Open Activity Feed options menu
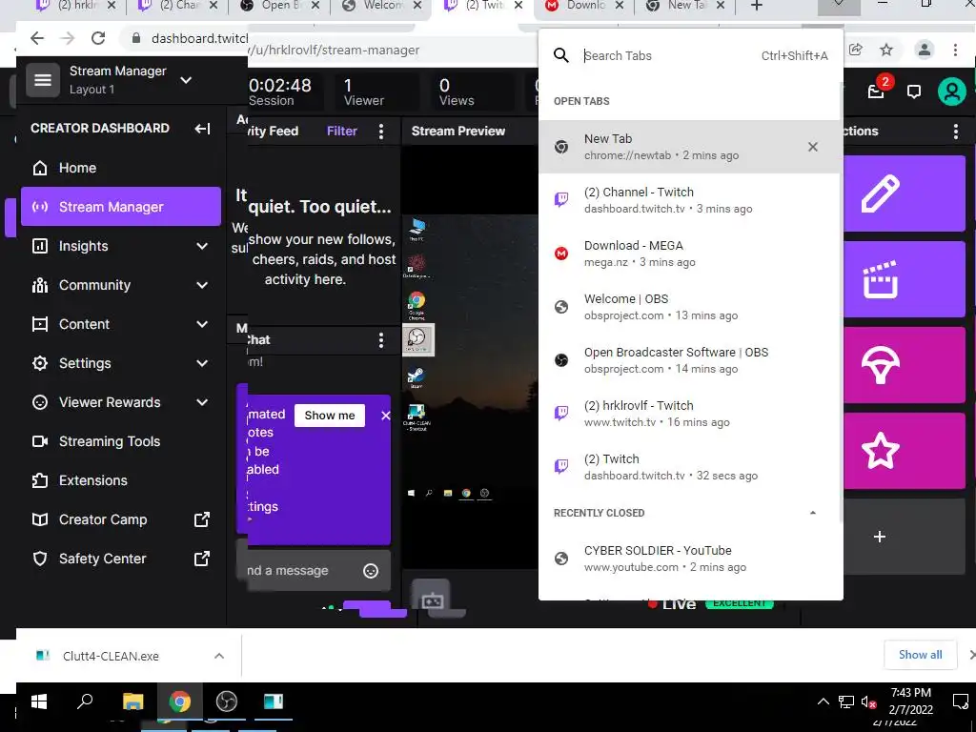The image size is (976, 732). pyautogui.click(x=381, y=132)
